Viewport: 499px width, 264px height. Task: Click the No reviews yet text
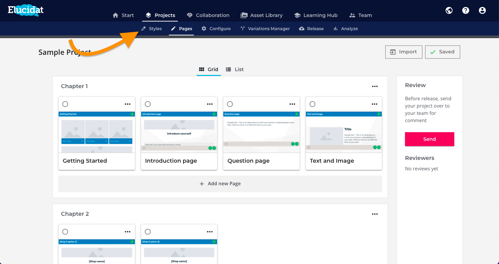point(422,169)
